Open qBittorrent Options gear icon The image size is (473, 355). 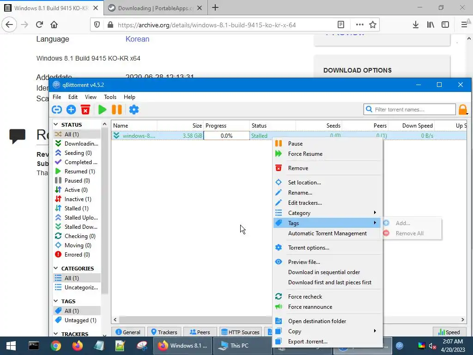pyautogui.click(x=134, y=110)
